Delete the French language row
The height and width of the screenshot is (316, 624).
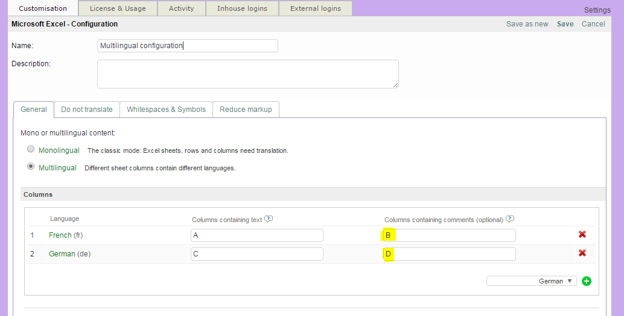click(x=582, y=234)
